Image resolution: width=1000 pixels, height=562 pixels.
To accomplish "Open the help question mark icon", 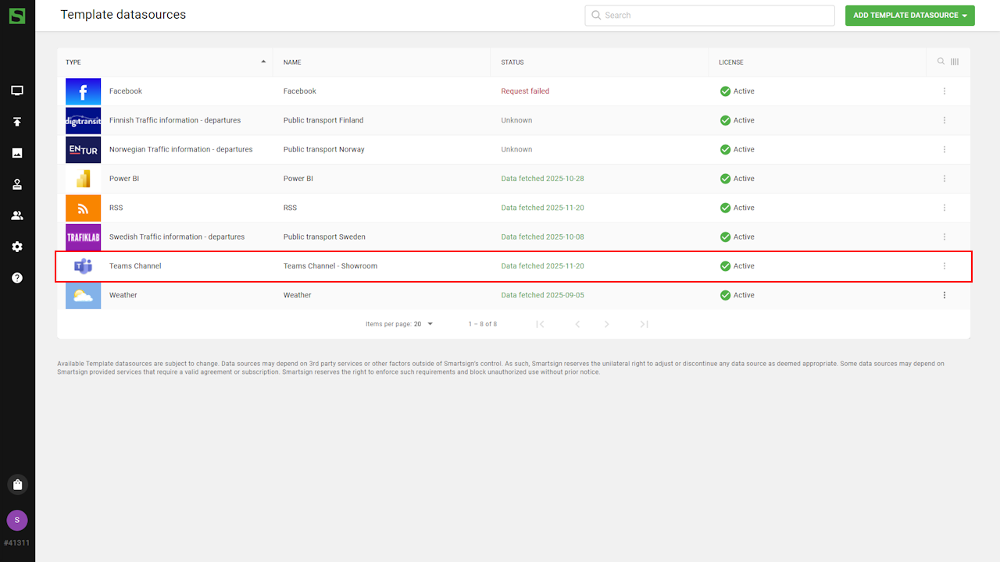I will coord(17,278).
